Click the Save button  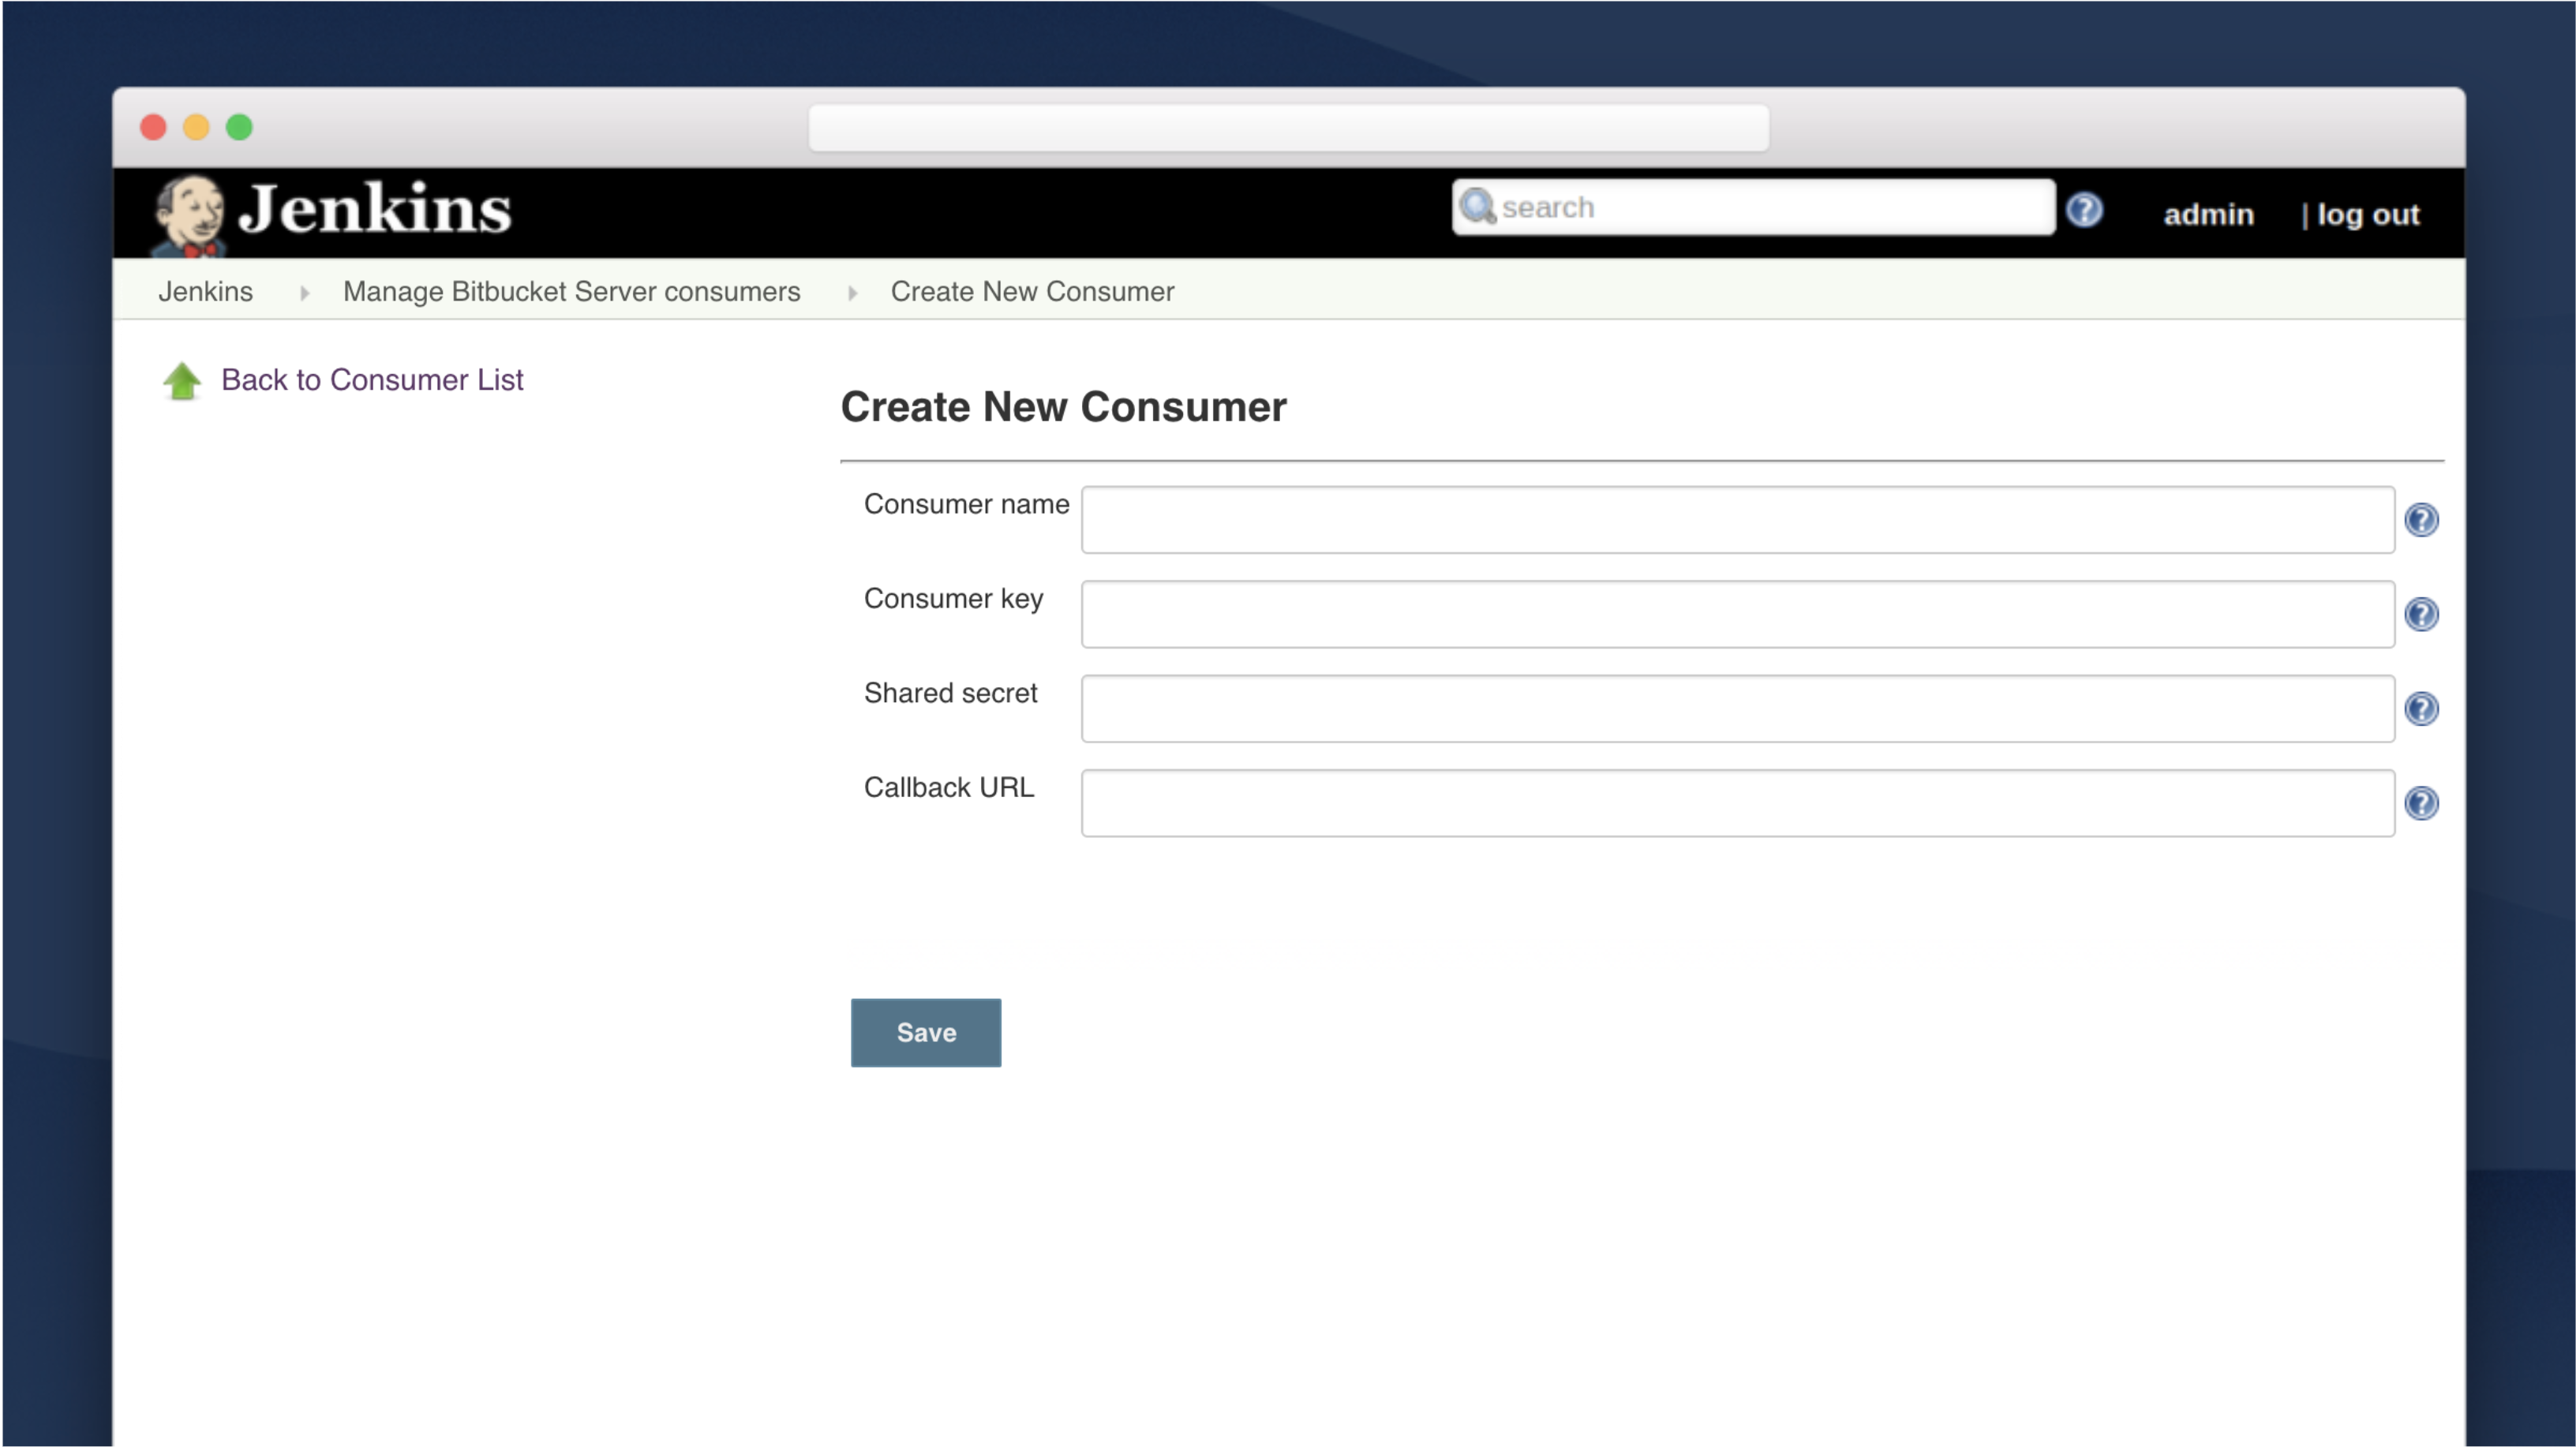(x=925, y=1031)
